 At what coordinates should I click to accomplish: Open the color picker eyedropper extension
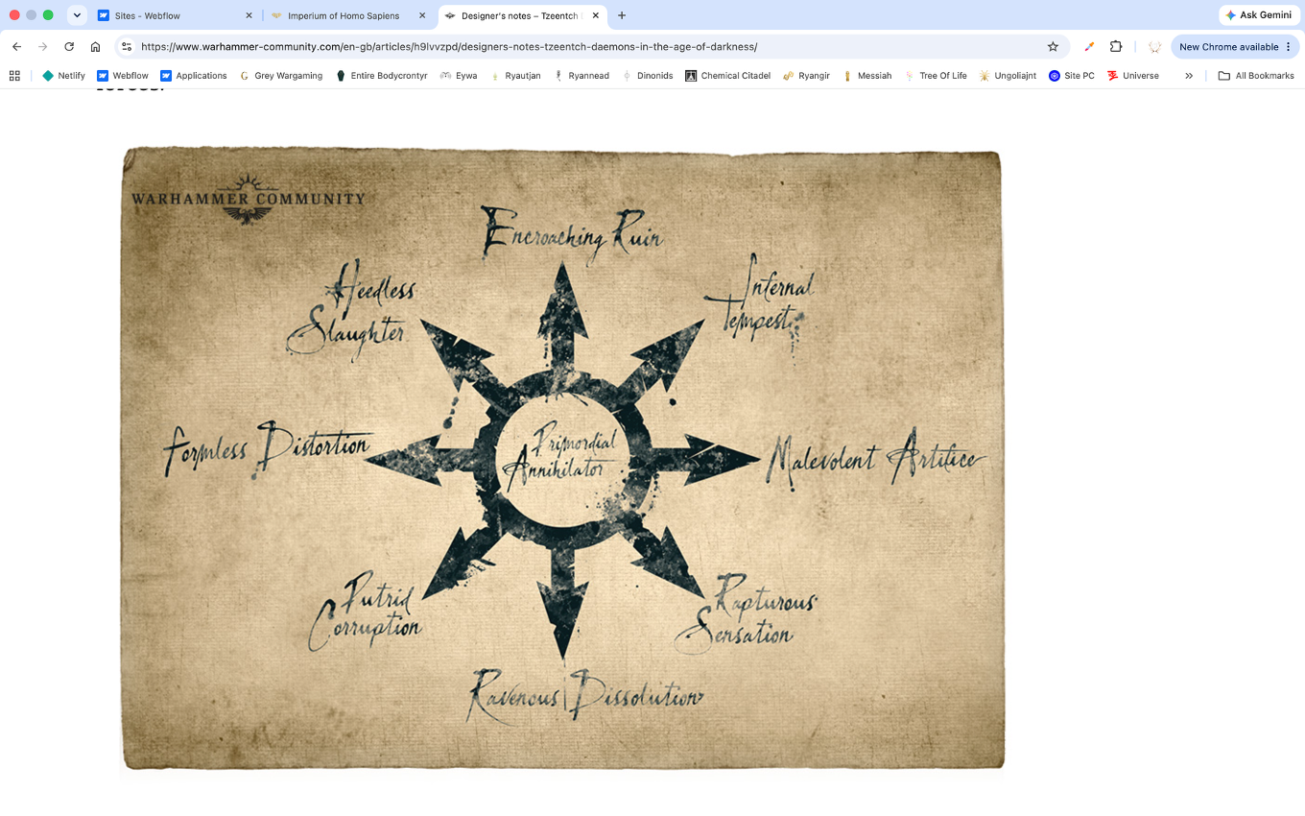point(1089,46)
